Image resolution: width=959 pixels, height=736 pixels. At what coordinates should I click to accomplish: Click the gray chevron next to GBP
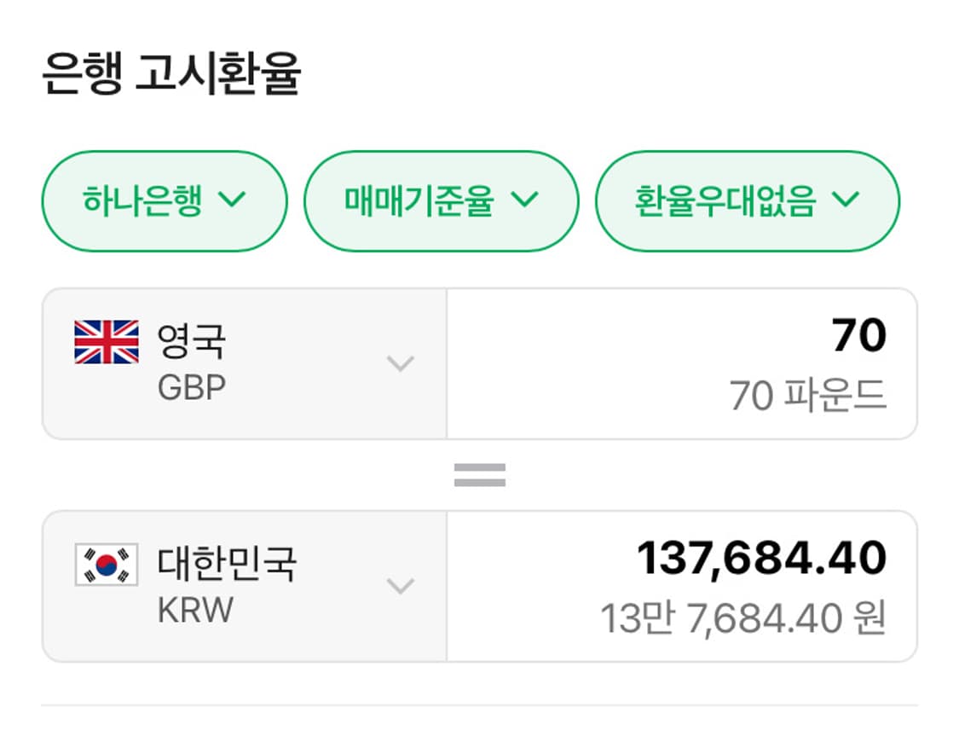pyautogui.click(x=400, y=365)
